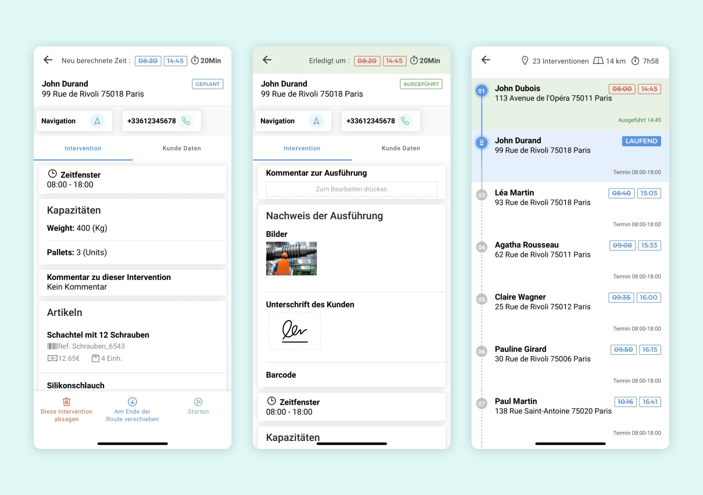Screen dimensions: 703x495
Task: Tap navigation arrow icon on executed screen
Action: coord(316,121)
